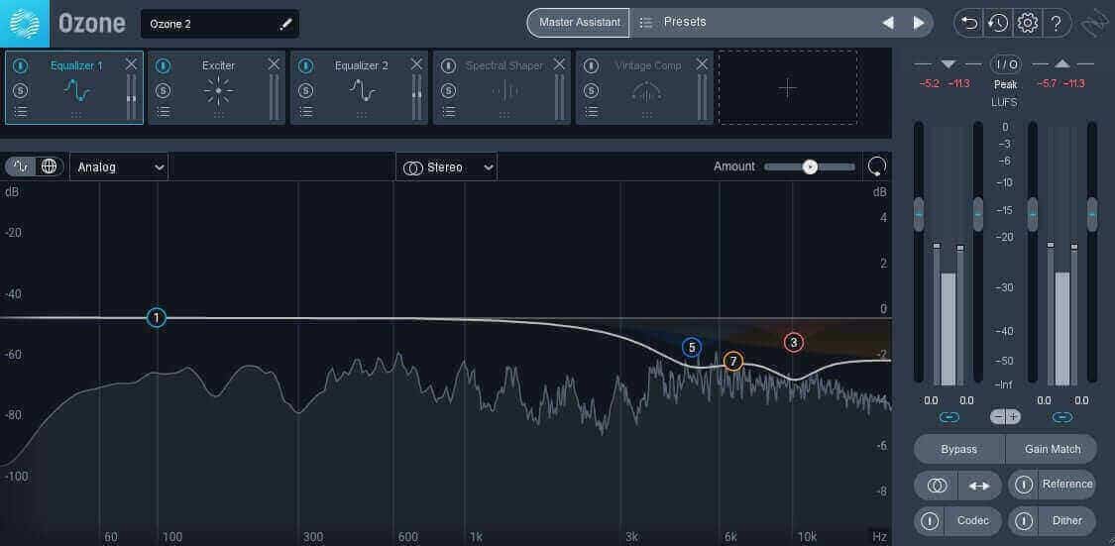This screenshot has height=546, width=1115.
Task: Open the Presets menu
Action: (685, 22)
